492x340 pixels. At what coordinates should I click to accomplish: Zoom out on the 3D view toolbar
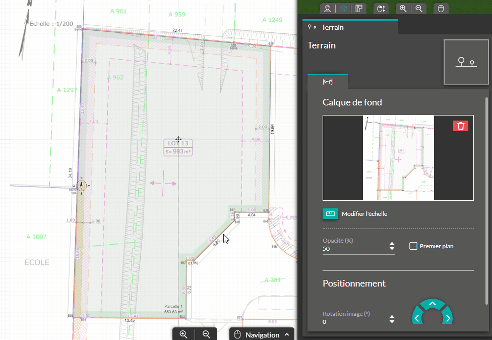[x=419, y=8]
